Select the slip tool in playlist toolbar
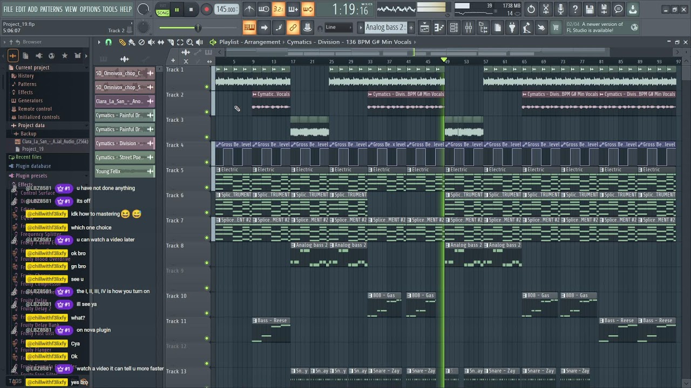The image size is (691, 388). click(x=161, y=42)
